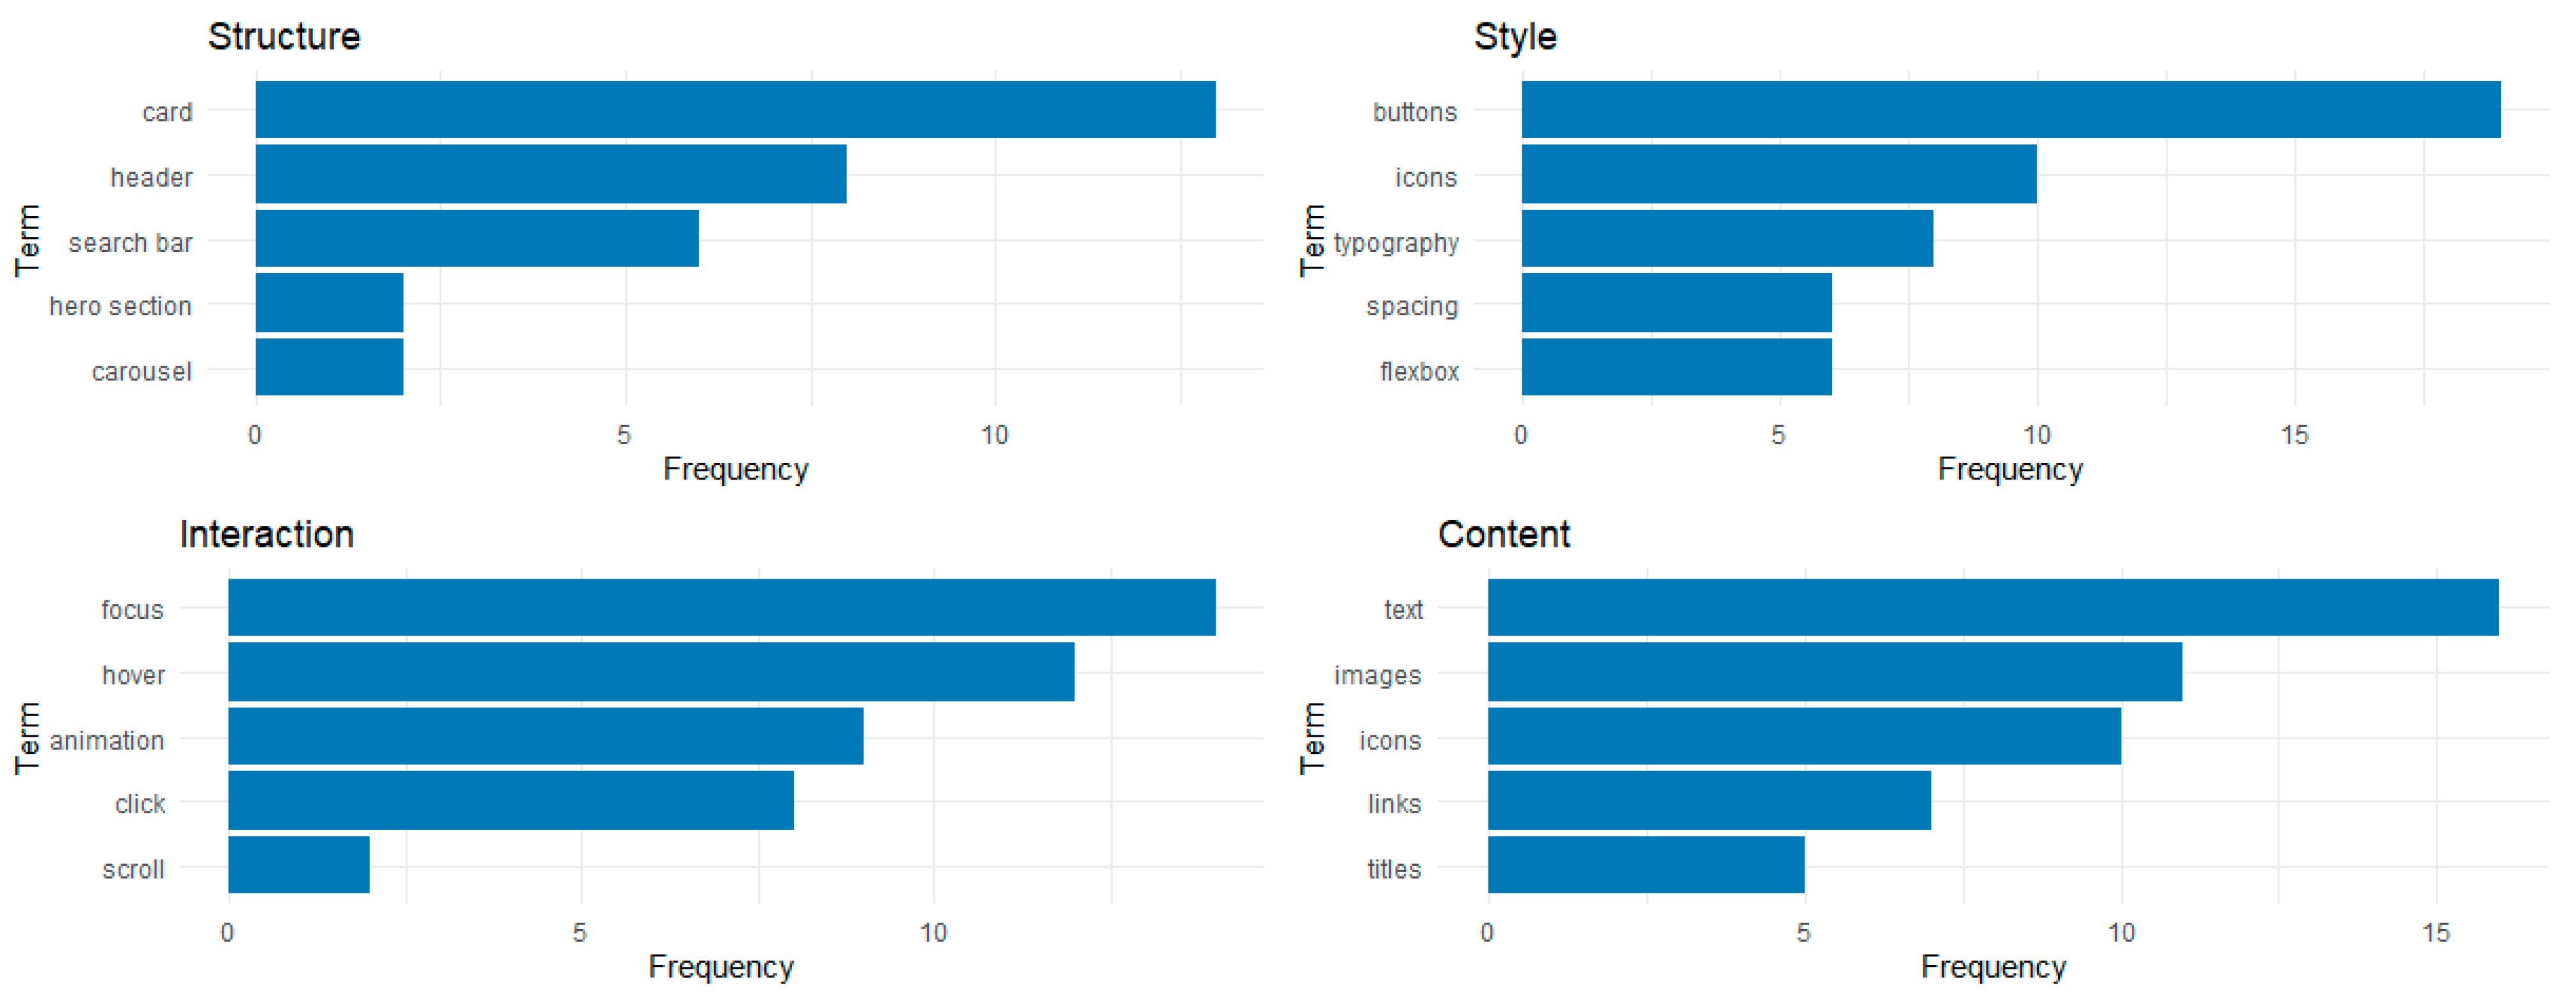Click the typography bar in Style chart
This screenshot has height=1002, width=2576.
click(x=1727, y=239)
